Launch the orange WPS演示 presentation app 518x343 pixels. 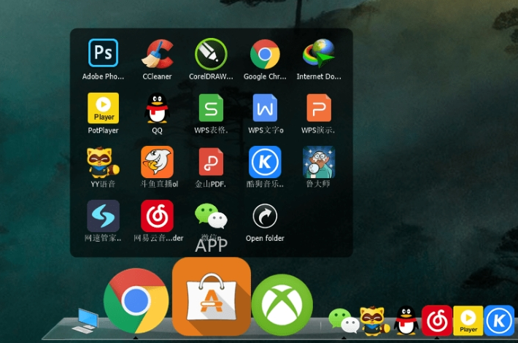click(x=319, y=108)
